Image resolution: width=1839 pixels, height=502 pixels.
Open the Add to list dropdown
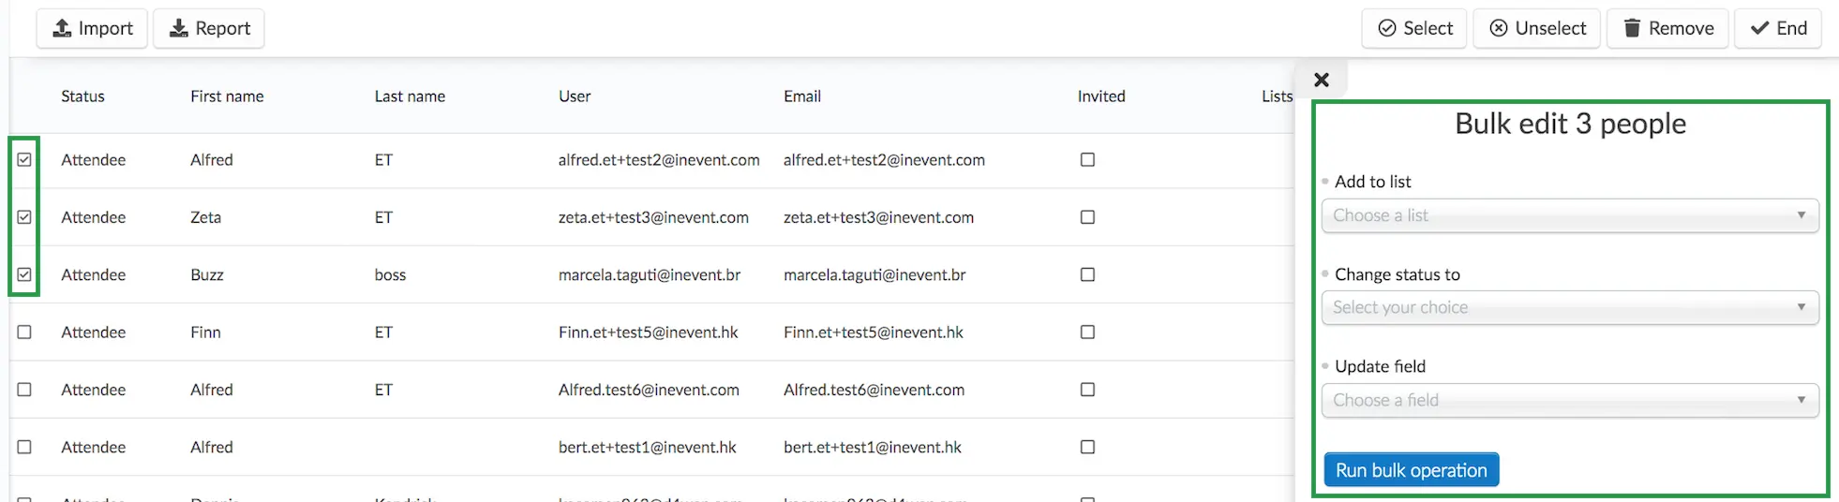click(x=1570, y=215)
